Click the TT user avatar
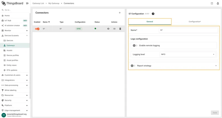Screen dimensions: 222x118 (4, 115)
